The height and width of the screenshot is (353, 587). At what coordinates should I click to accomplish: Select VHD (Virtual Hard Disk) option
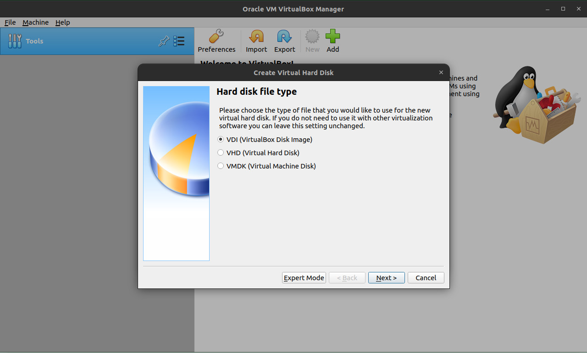[258, 153]
